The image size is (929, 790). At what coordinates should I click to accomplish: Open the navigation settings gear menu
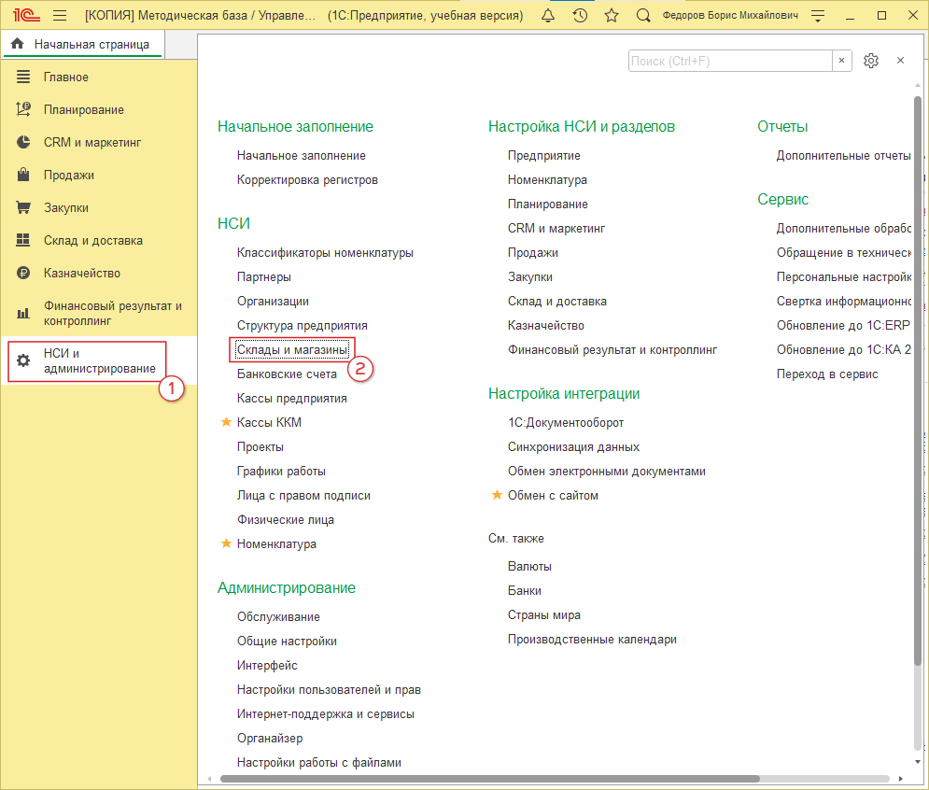[x=871, y=61]
